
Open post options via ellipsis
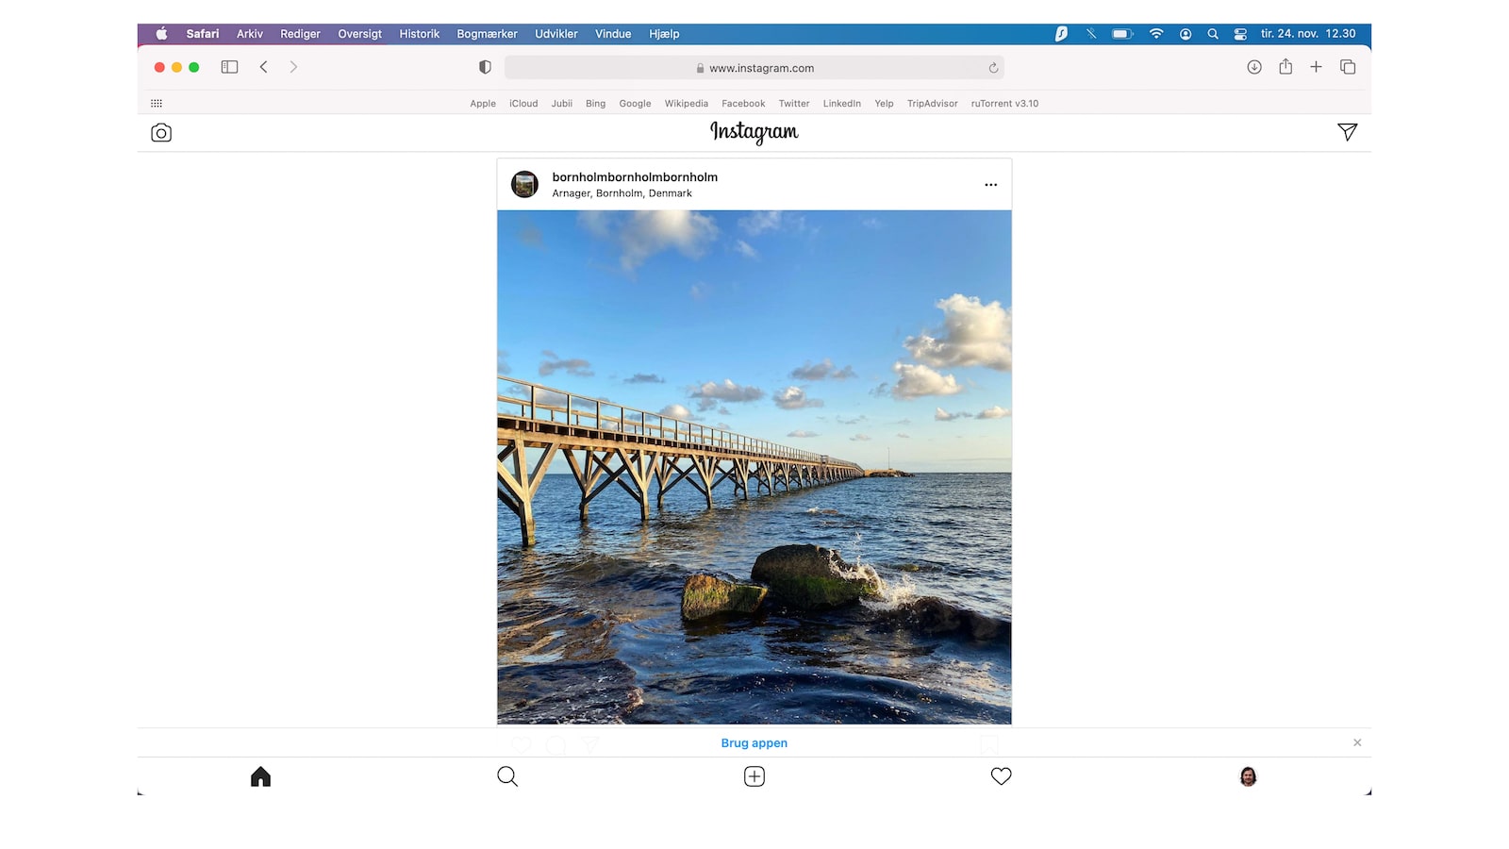coord(990,185)
